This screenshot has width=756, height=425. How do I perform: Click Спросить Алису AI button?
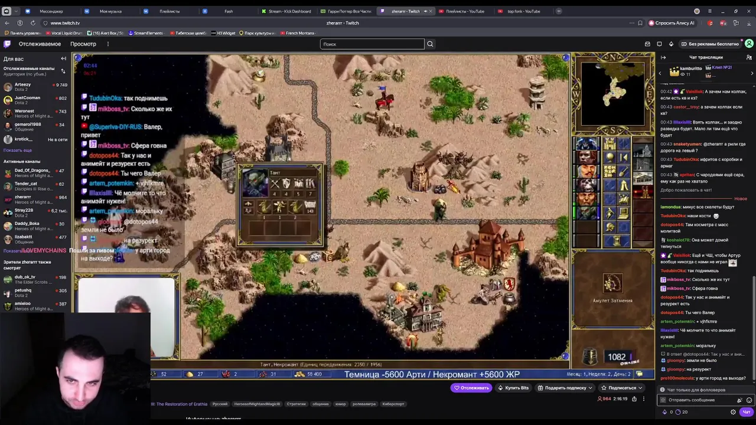pos(672,23)
